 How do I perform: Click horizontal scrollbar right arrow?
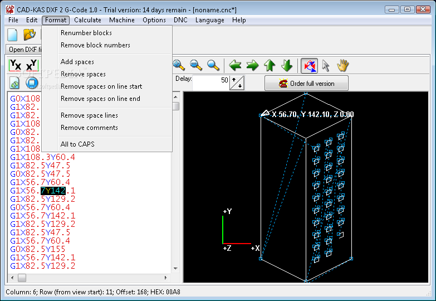166,278
